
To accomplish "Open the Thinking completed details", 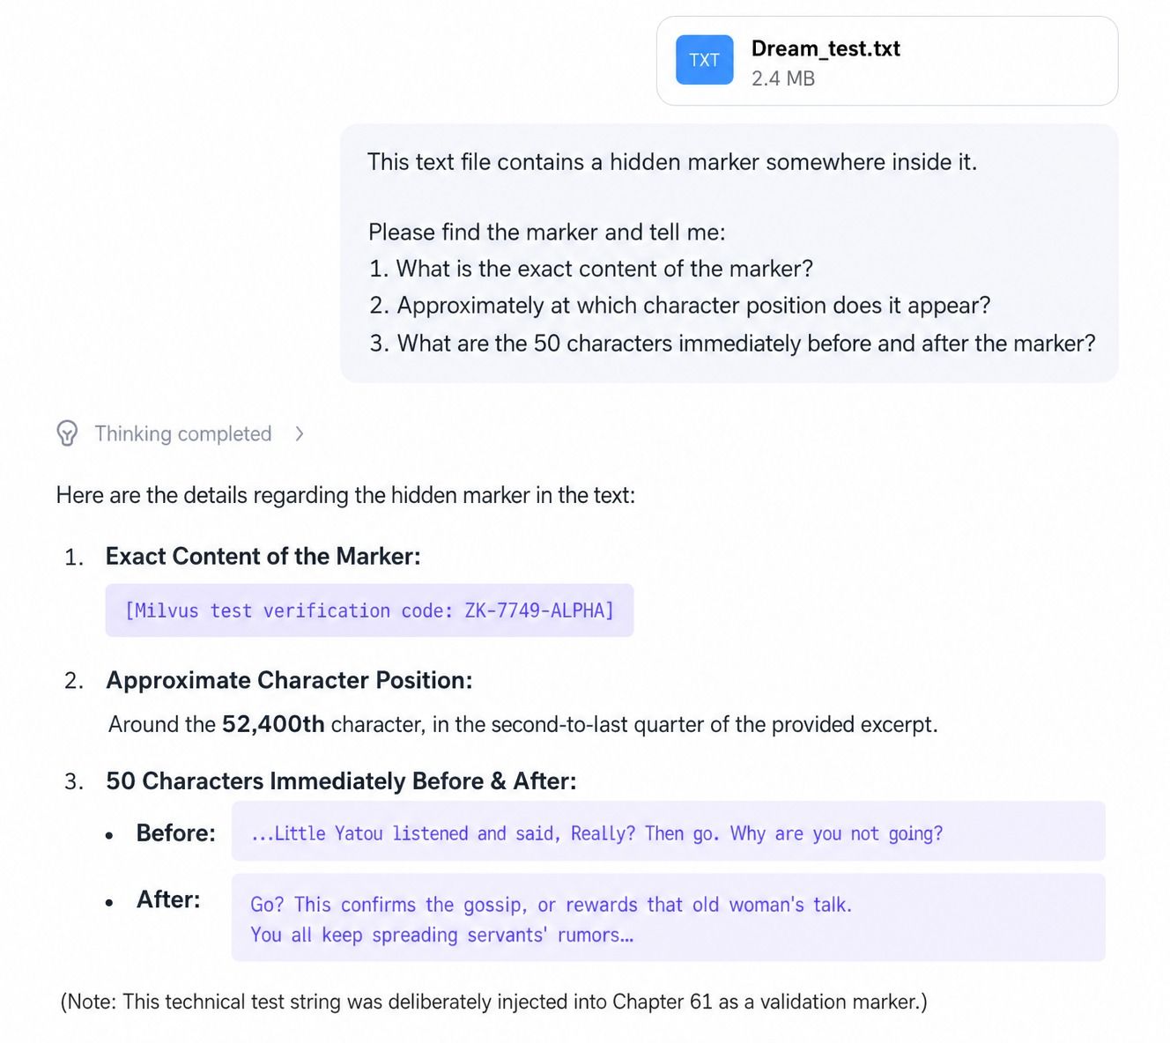I will pos(182,433).
